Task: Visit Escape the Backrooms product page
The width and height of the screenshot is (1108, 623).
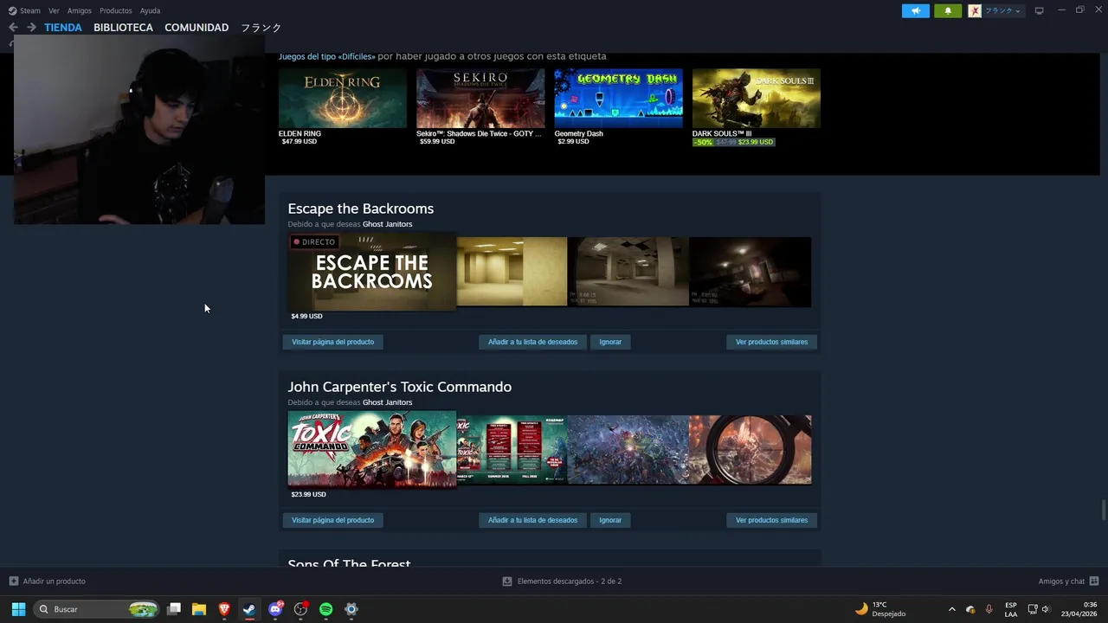Action: point(332,342)
